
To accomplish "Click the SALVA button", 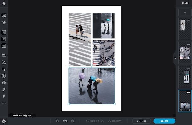I will coord(164,121).
